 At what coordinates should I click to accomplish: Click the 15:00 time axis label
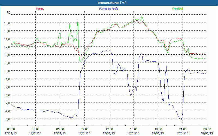coord(134,129)
